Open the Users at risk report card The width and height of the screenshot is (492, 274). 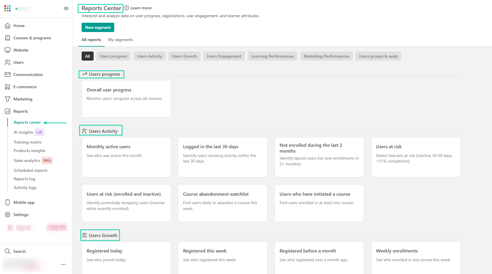416,157
